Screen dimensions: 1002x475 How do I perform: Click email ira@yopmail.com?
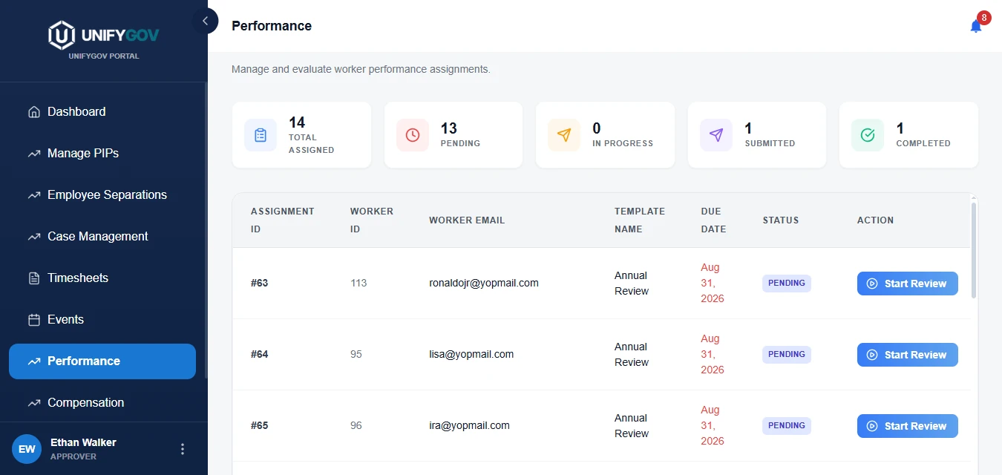pyautogui.click(x=469, y=426)
